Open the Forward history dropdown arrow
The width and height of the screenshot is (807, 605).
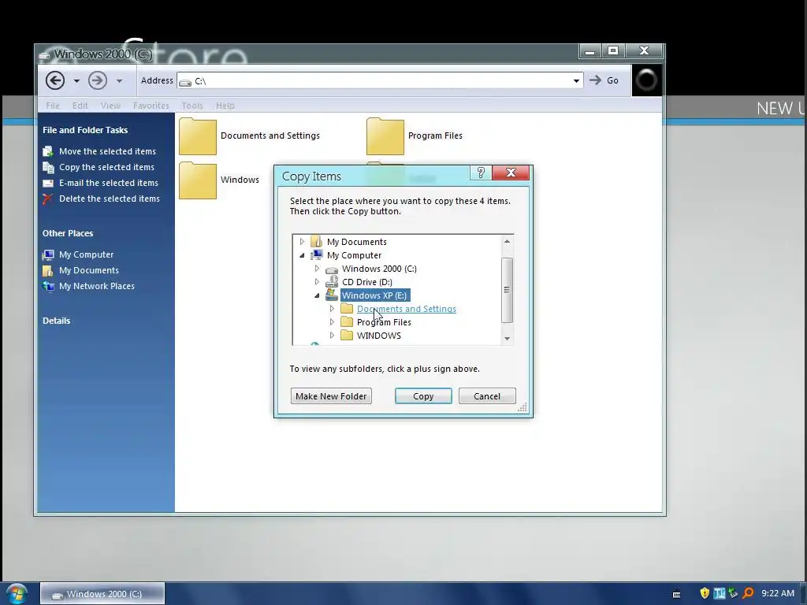119,81
